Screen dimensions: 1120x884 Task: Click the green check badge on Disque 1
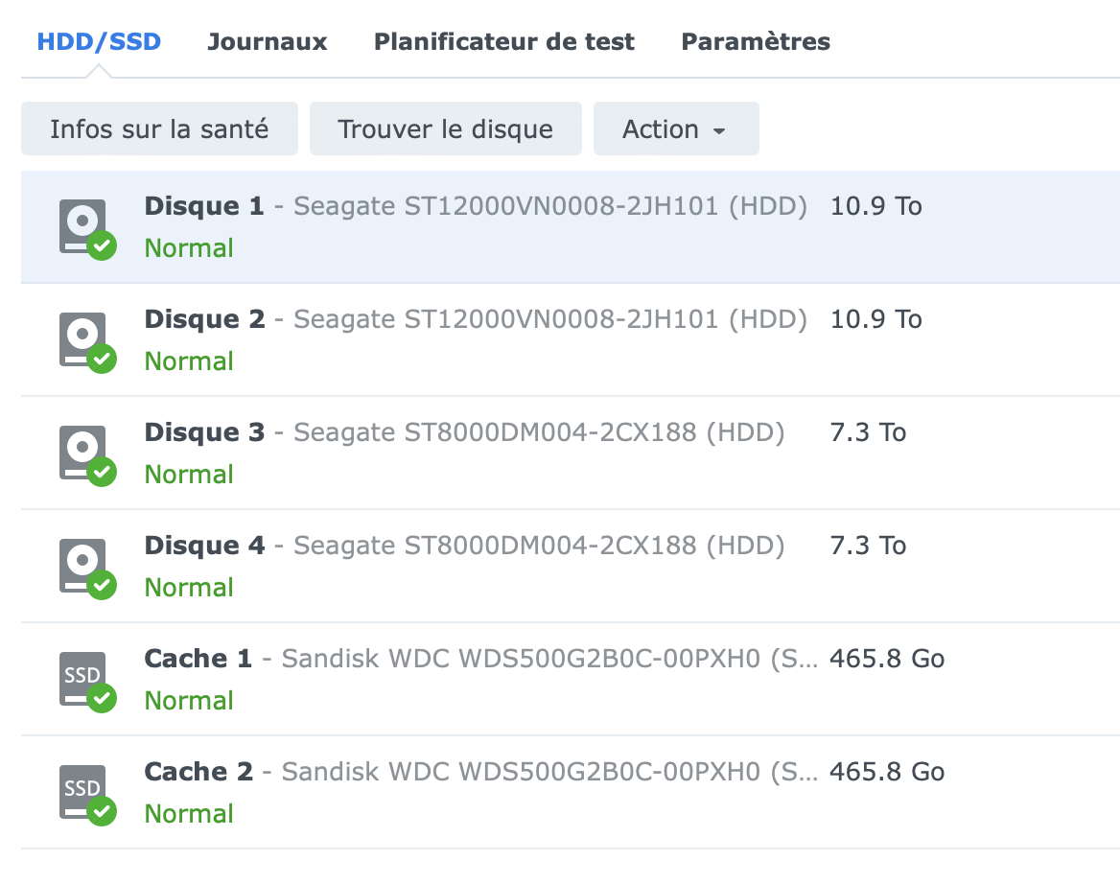[x=102, y=245]
